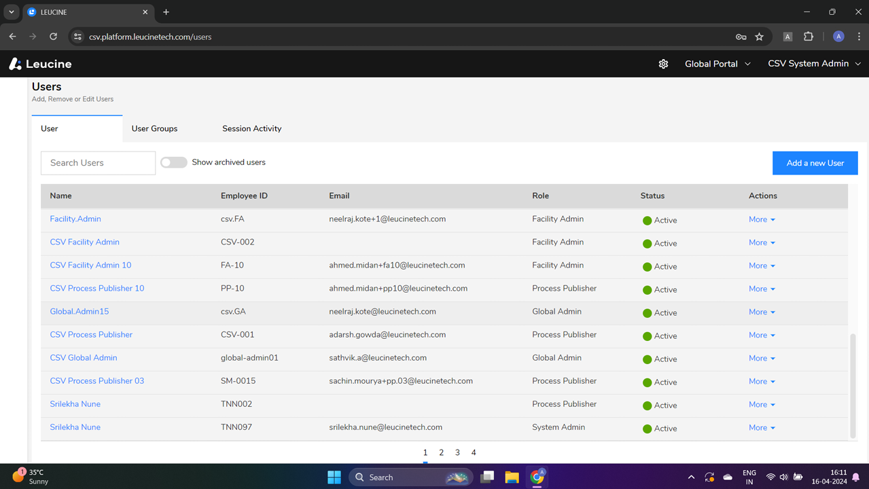Viewport: 869px width, 489px height.
Task: Open Srilekha Nune link with ID TNN002
Action: click(75, 403)
